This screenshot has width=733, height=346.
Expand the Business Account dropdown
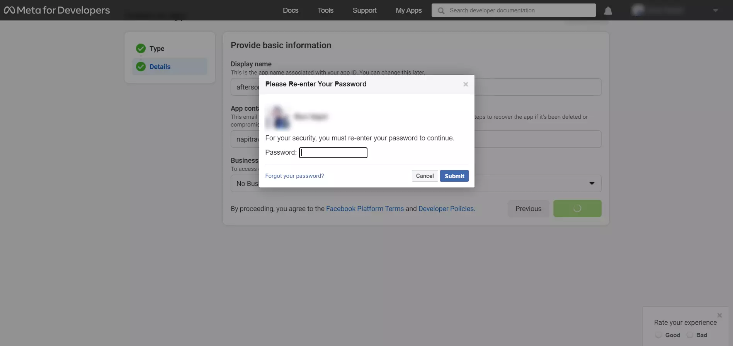(x=416, y=184)
